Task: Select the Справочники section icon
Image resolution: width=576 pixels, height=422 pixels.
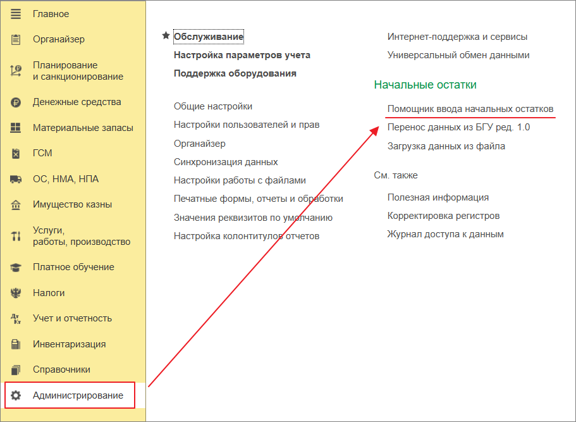Action: tap(15, 369)
